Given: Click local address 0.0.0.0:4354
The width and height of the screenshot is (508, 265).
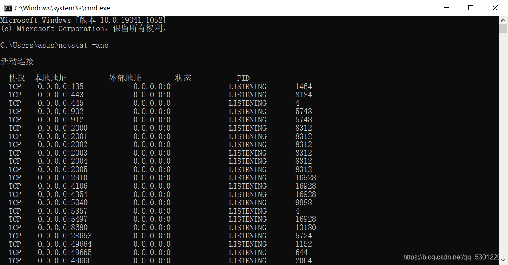Looking at the screenshot, I should tap(63, 194).
